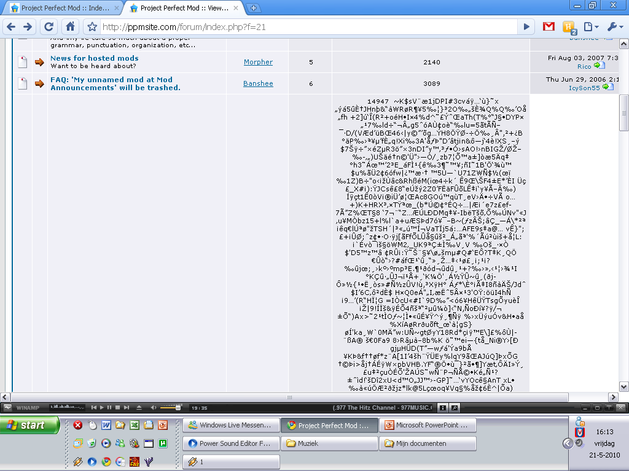
Task: Click the horizontal scrollbar right arrow
Action: (614, 397)
